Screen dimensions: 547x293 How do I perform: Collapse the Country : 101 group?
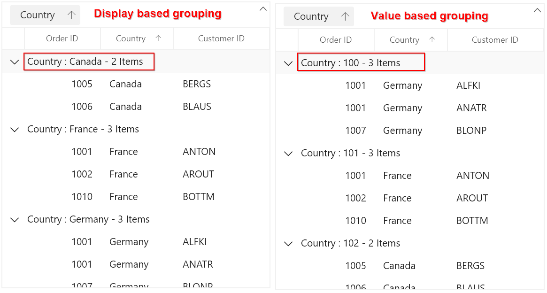point(288,154)
